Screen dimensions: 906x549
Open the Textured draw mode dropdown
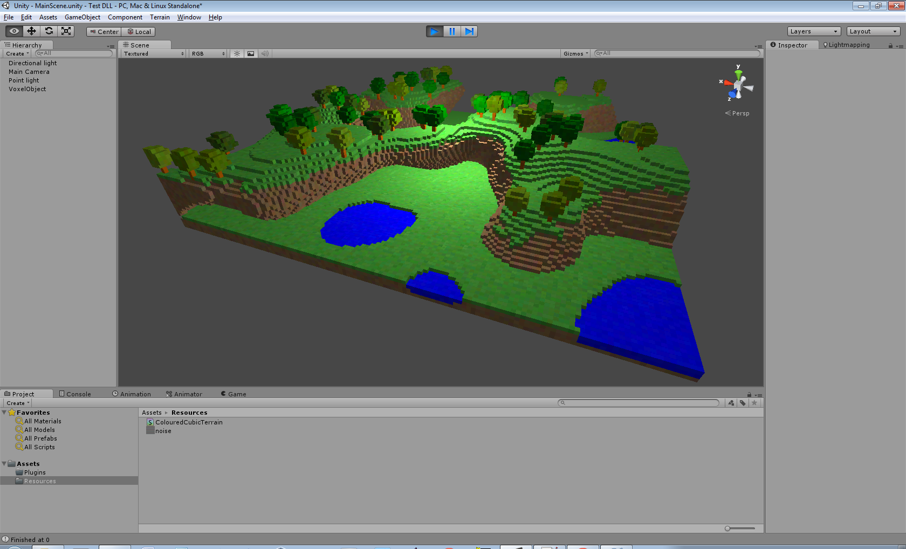(x=154, y=53)
